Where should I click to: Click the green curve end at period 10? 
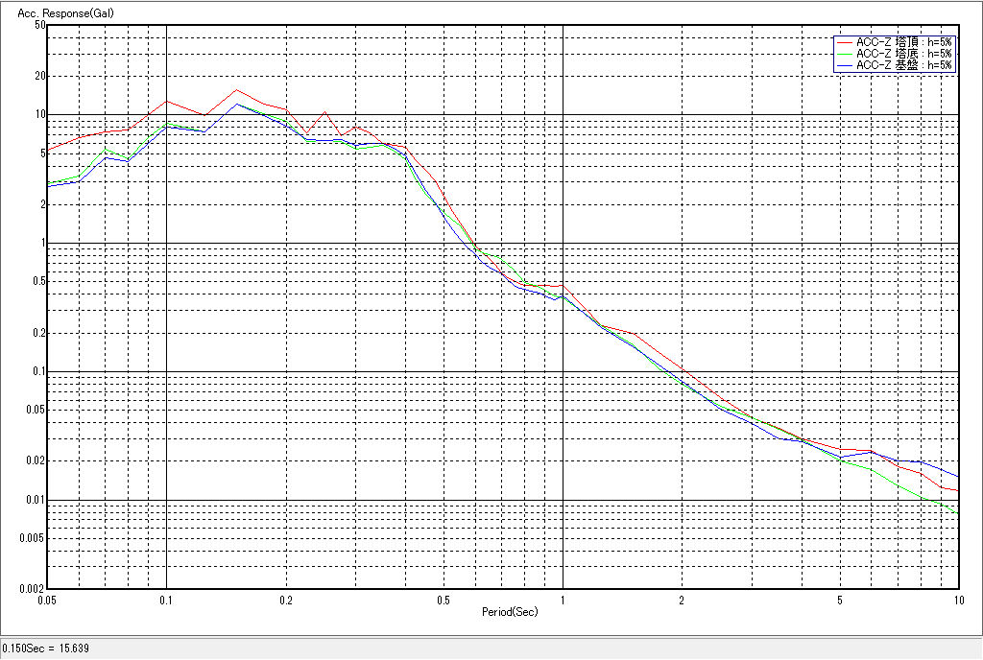957,512
